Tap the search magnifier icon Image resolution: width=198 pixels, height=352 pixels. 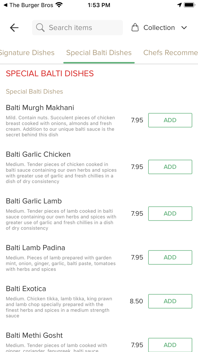click(40, 27)
